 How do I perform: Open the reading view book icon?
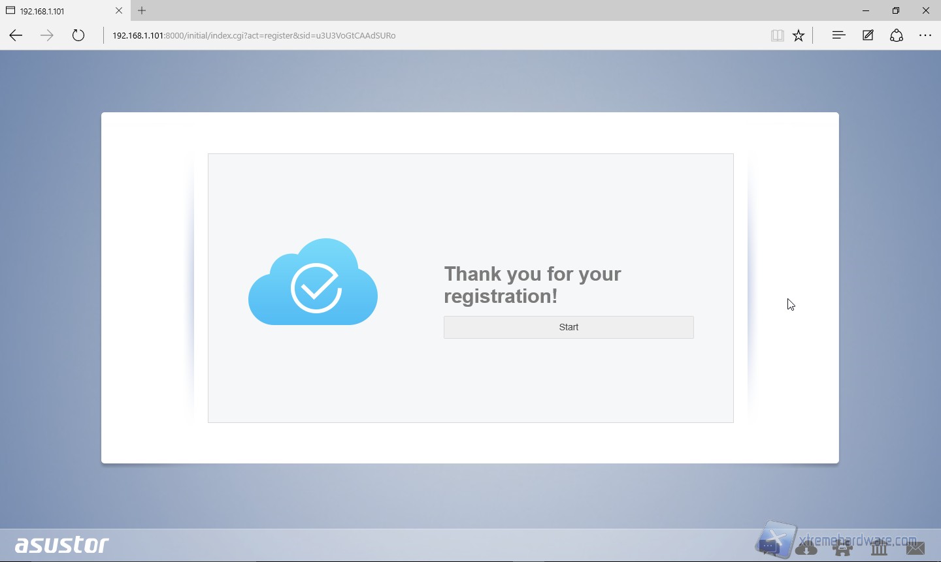[x=777, y=36]
